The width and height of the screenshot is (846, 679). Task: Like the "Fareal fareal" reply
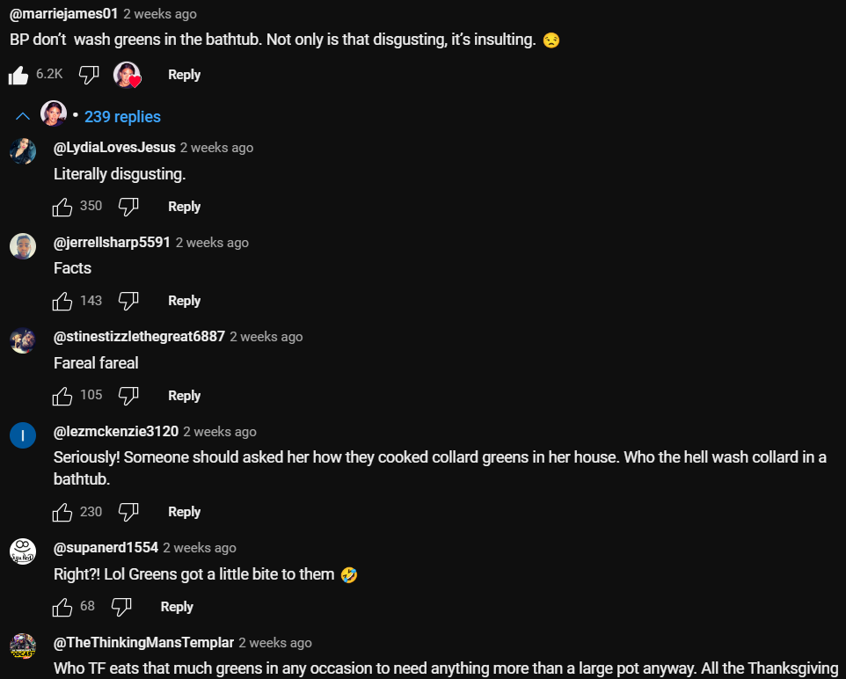(x=62, y=396)
